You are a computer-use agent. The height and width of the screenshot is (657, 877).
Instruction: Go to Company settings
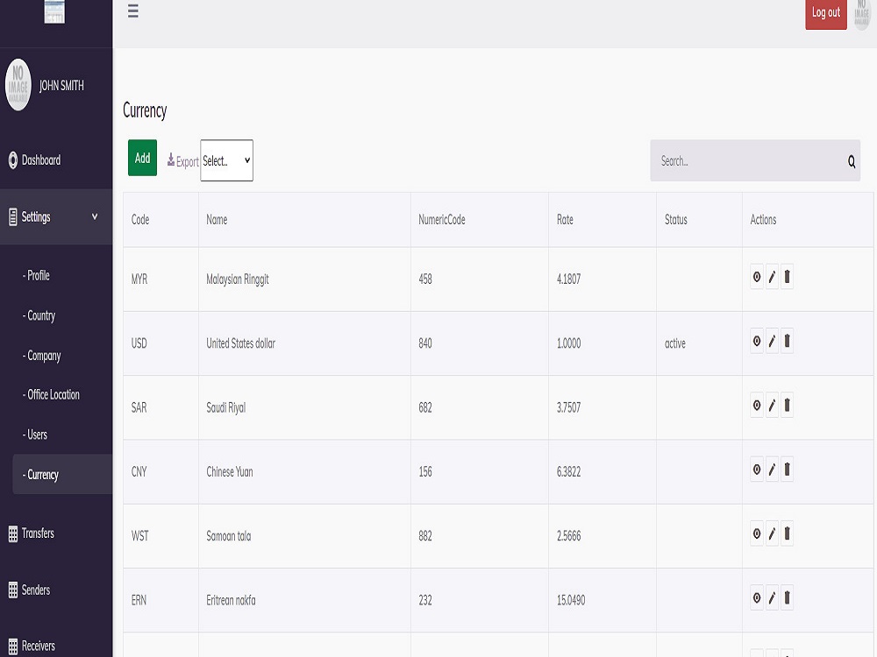point(41,356)
